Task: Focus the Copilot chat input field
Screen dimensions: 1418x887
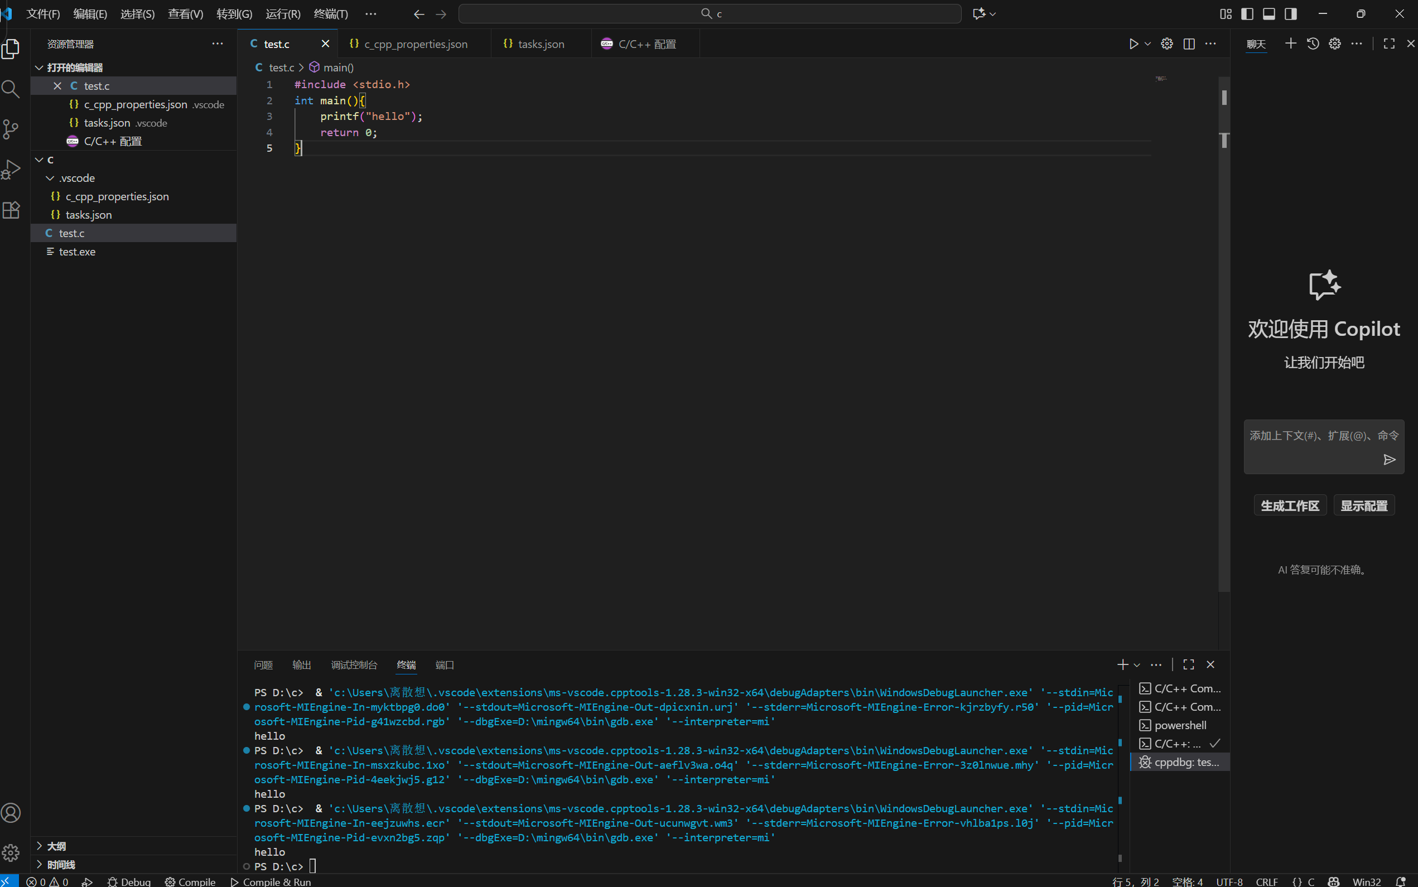Action: pyautogui.click(x=1314, y=436)
